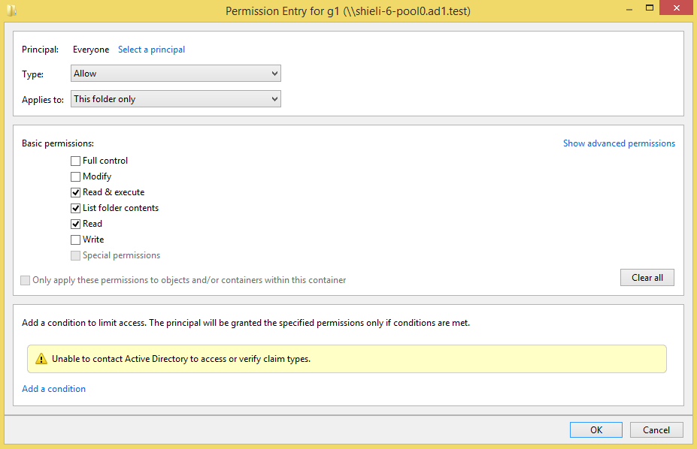The height and width of the screenshot is (449, 697).
Task: Toggle Only apply these permissions to objects checkbox
Action: [x=26, y=280]
